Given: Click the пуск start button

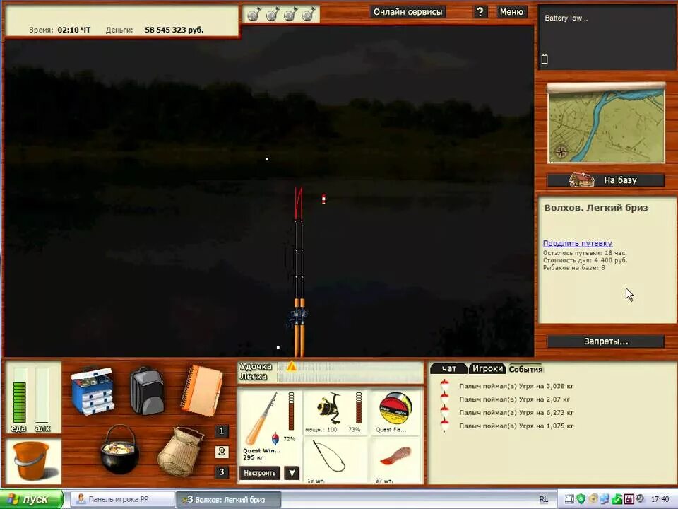Looking at the screenshot, I should click(32, 499).
